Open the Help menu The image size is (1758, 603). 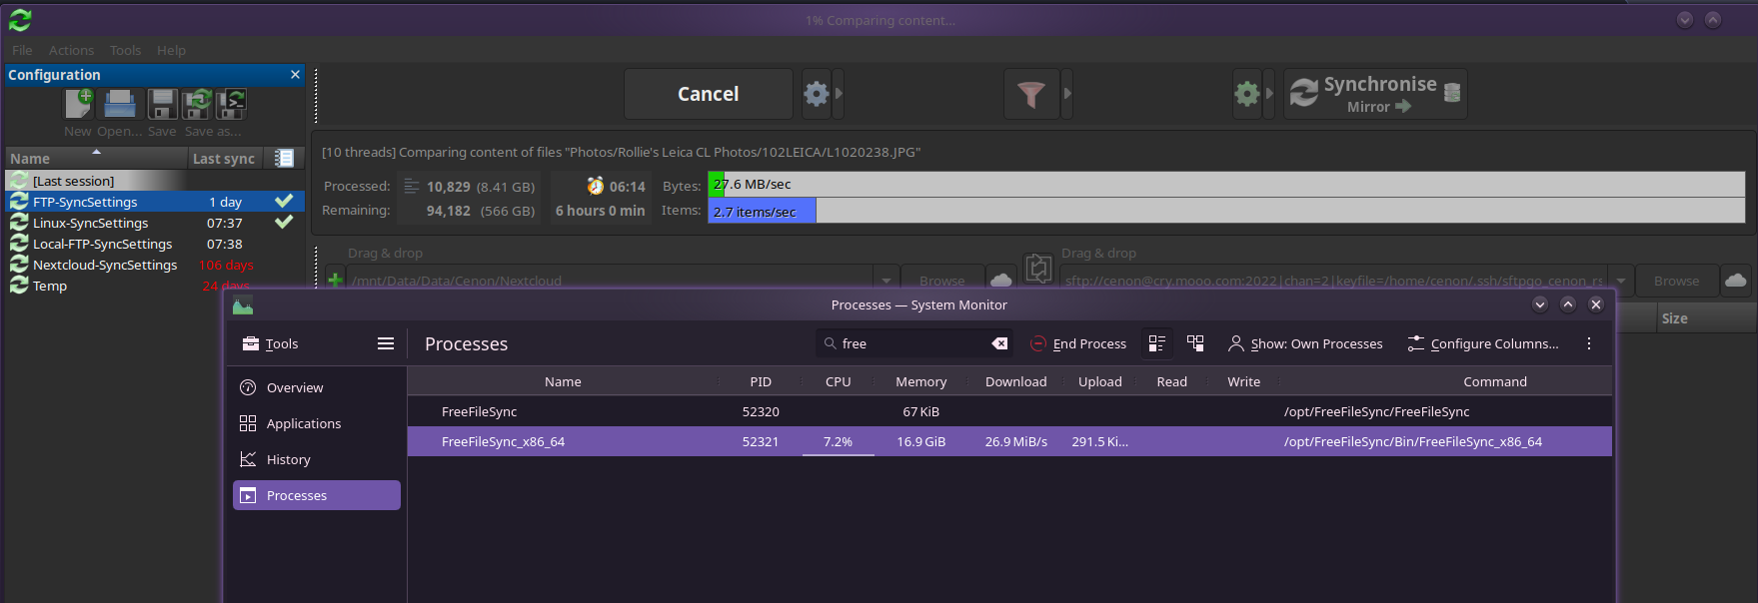coord(171,50)
